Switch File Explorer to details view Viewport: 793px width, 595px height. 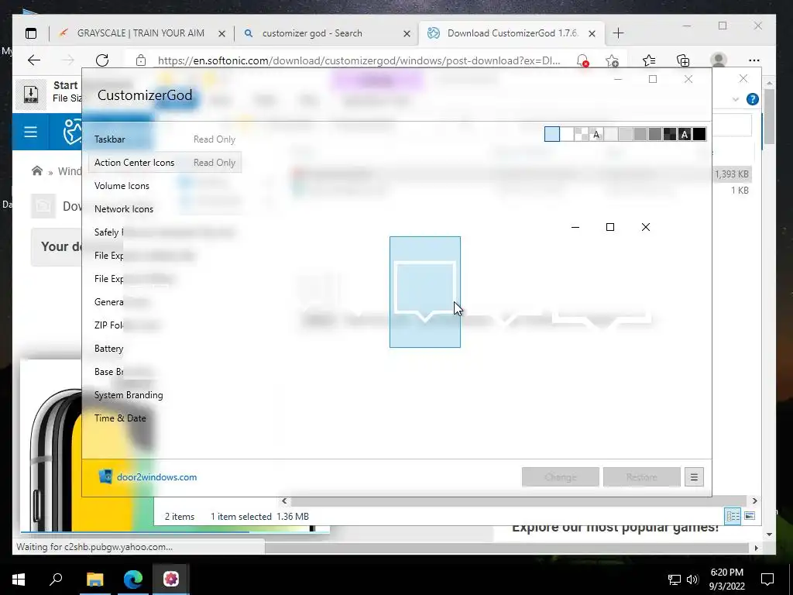click(733, 516)
